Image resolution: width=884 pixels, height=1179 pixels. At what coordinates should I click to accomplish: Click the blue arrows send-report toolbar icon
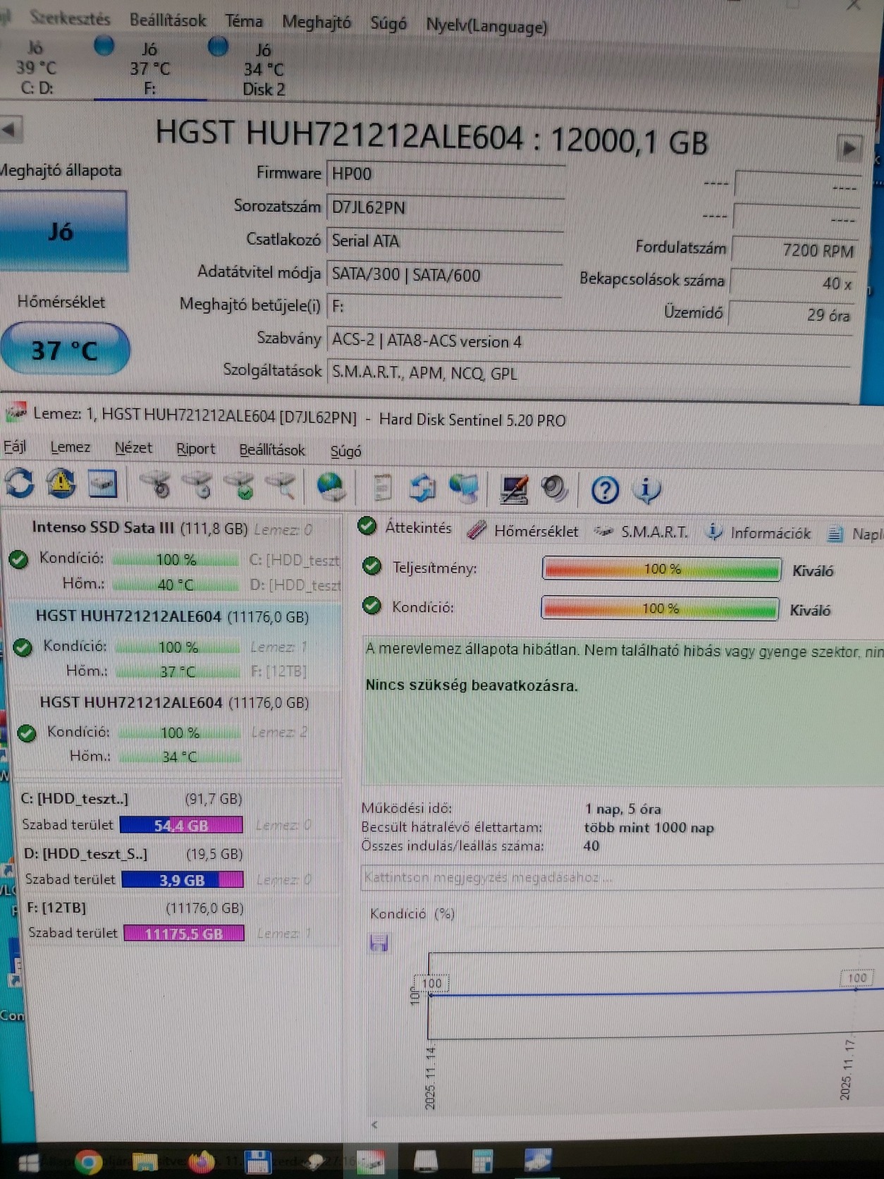pyautogui.click(x=423, y=489)
